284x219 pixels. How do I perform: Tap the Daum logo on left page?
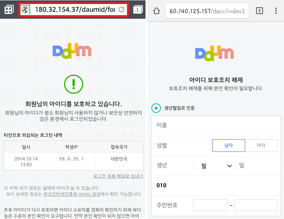tap(72, 51)
